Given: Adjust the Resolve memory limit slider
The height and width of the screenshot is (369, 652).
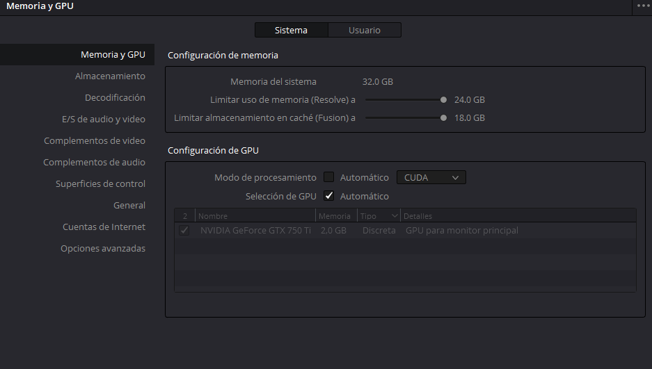Looking at the screenshot, I should click(x=443, y=99).
